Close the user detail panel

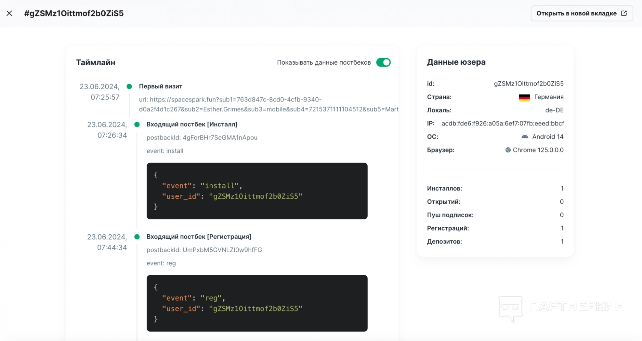pos(9,13)
